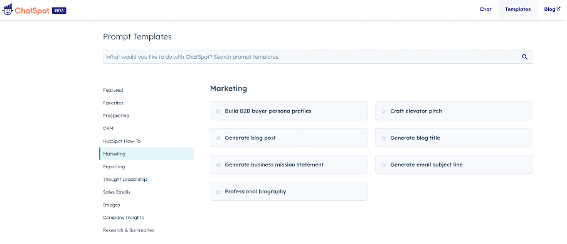Viewport: 567px width, 244px height.
Task: Open Generate blog post template
Action: click(x=289, y=138)
